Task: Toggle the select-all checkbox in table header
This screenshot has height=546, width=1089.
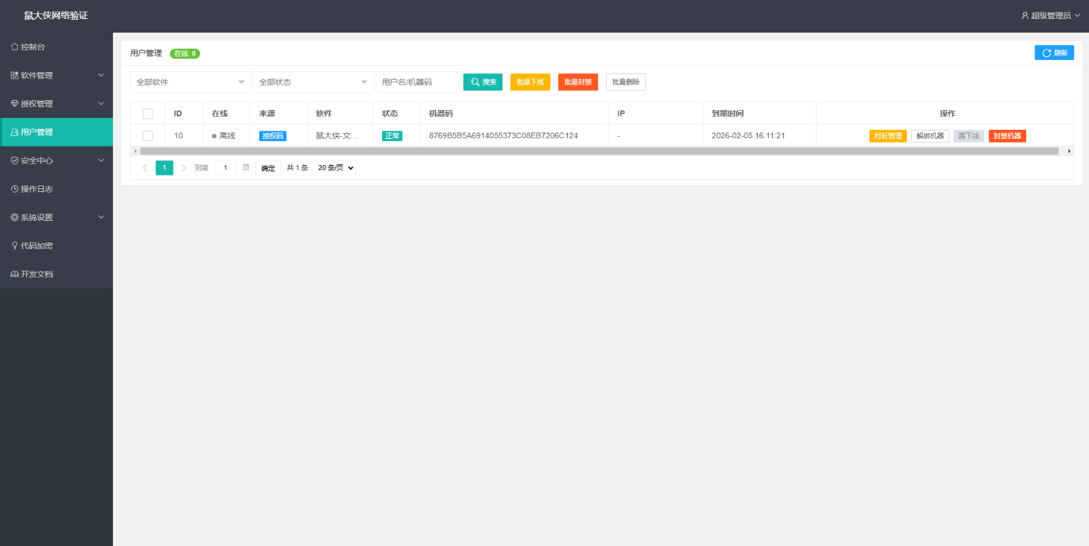Action: click(148, 114)
